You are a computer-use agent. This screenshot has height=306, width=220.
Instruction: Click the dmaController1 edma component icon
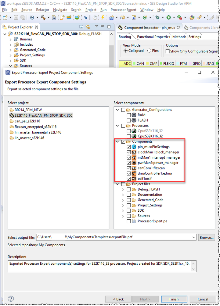pos(134,173)
